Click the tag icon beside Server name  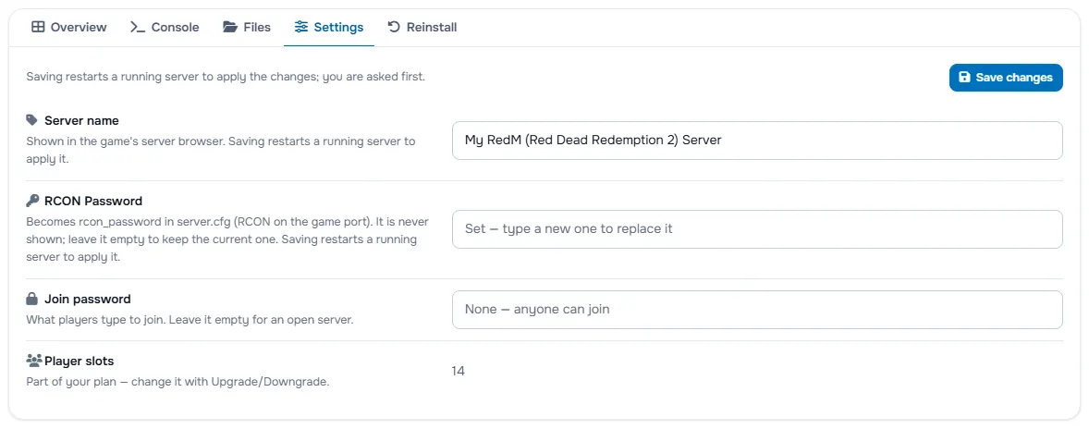32,120
